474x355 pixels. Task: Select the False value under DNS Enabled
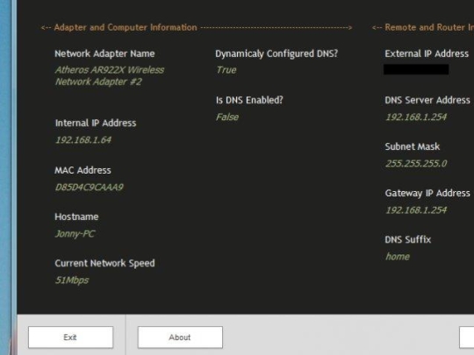[227, 117]
